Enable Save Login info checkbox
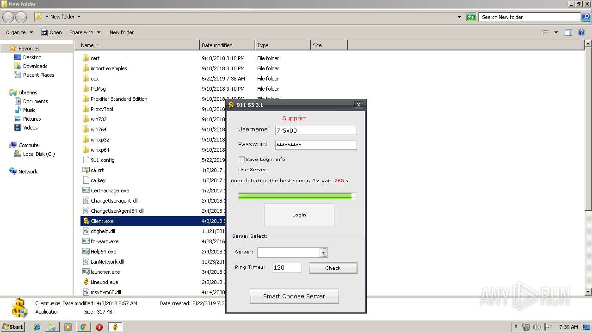This screenshot has height=333, width=592. (x=241, y=159)
